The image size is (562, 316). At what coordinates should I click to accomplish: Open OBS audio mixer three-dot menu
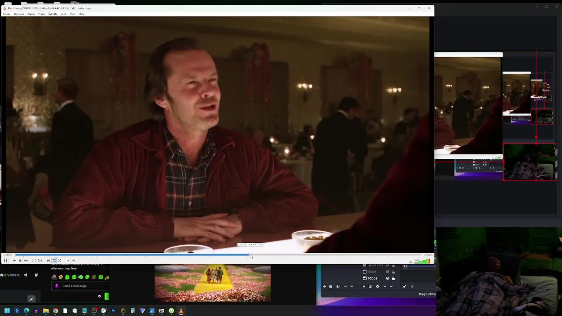point(412,286)
